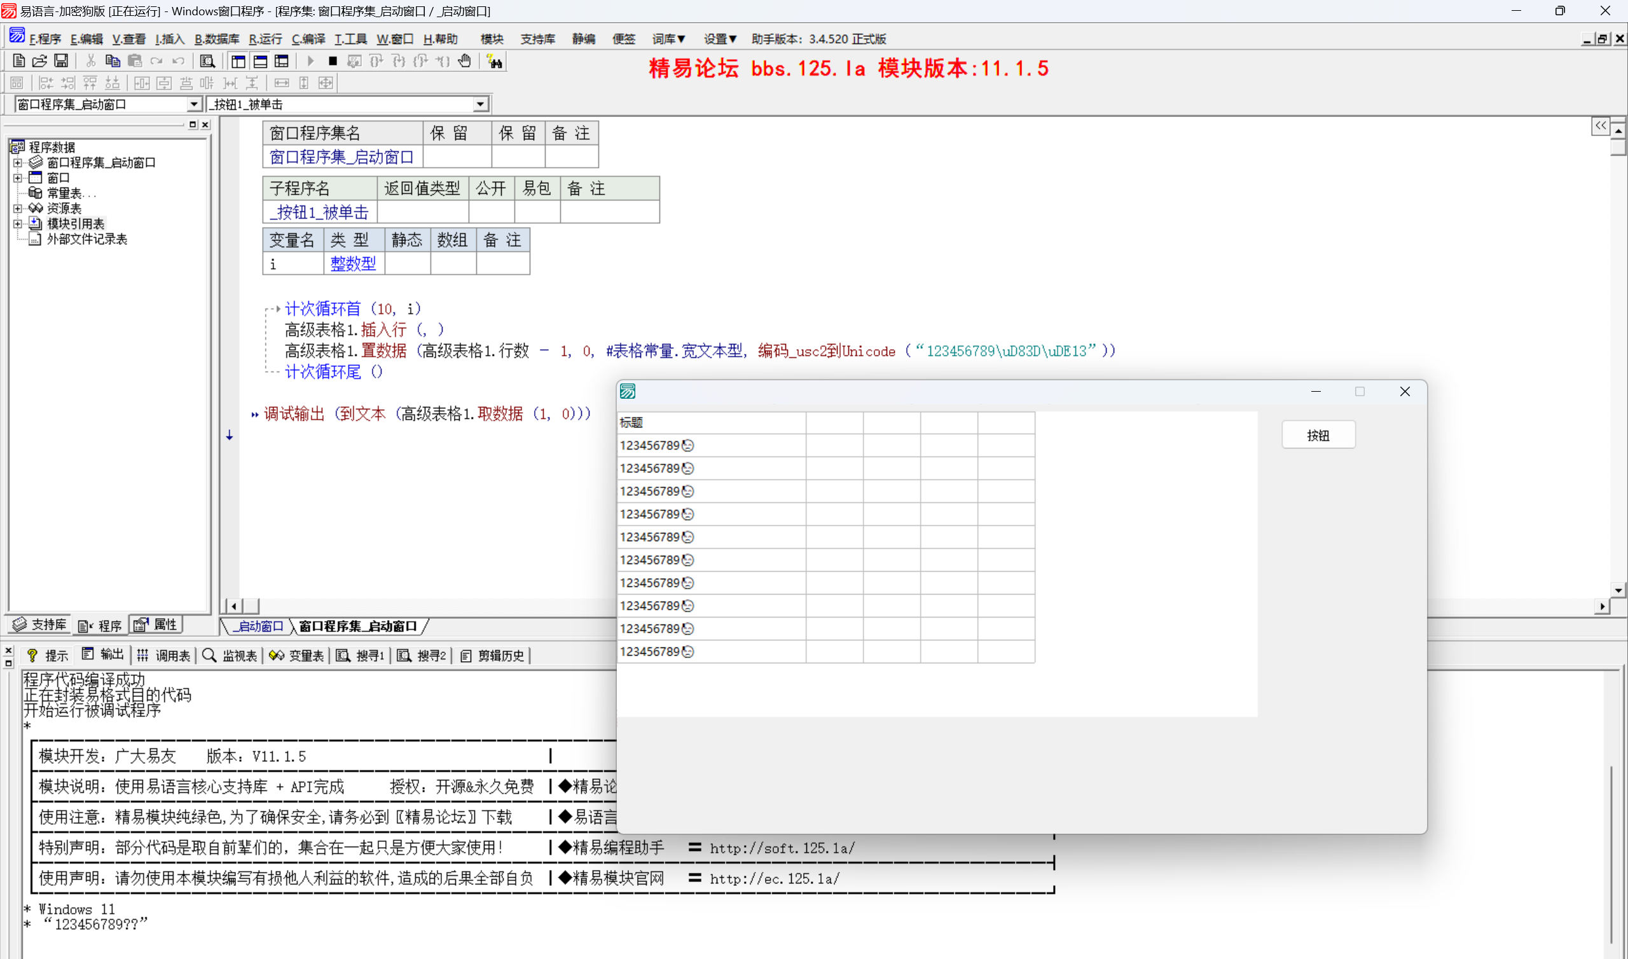Viewport: 1628px width, 959px height.
Task: Toggle the bottom status panel layout button
Action: click(260, 62)
